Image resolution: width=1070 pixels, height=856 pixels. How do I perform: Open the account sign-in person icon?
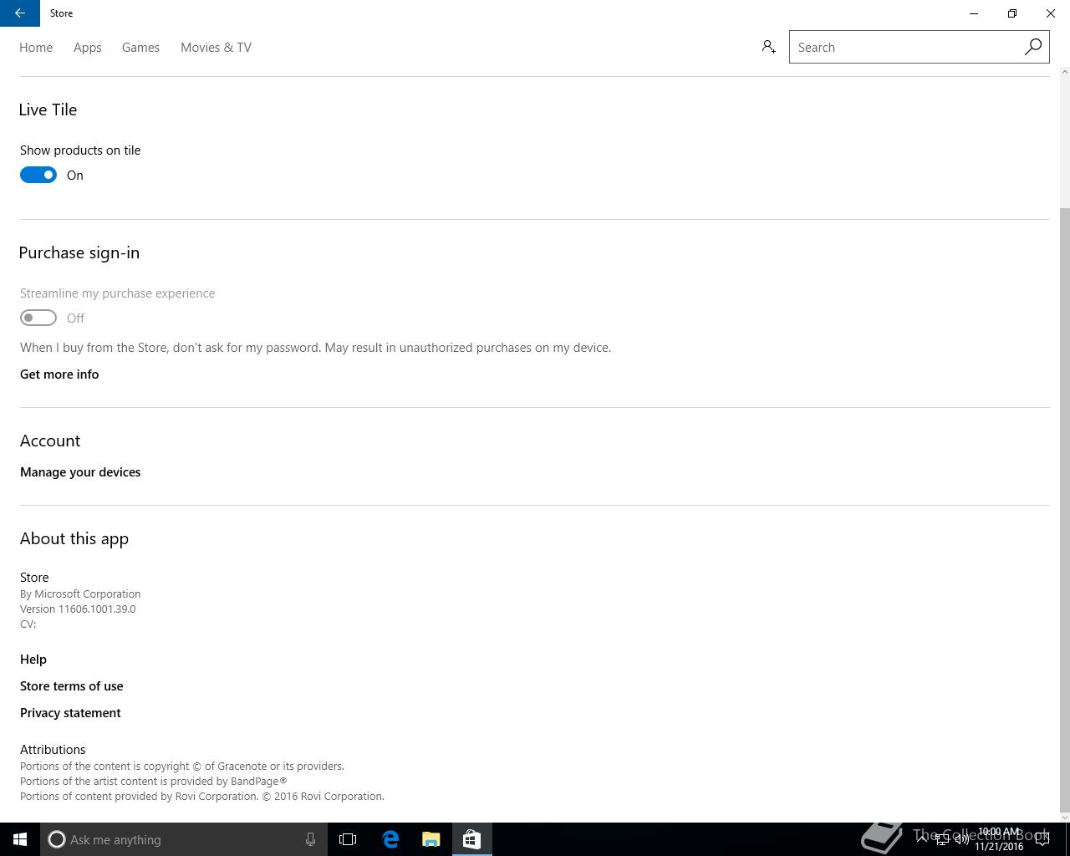pyautogui.click(x=769, y=47)
